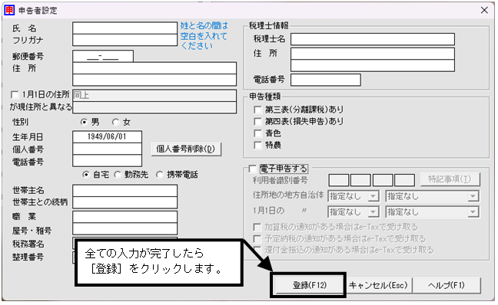This screenshot has width=498, height=305.
Task: Toggle 加算税の通知 e-Tax checkbox
Action: (257, 227)
